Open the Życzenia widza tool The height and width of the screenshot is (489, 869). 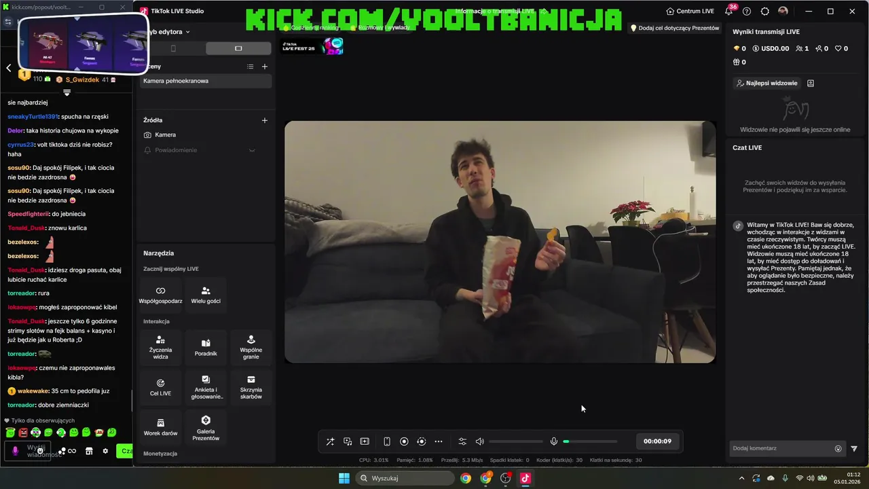160,347
